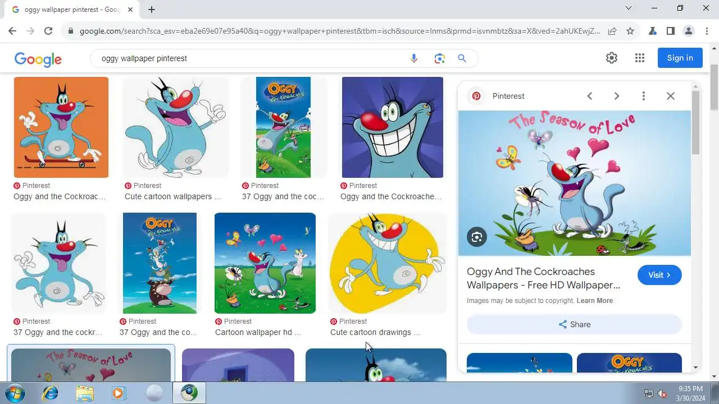Click 'Cartoon wallpaper hd' result caption
719x404 pixels.
258,332
